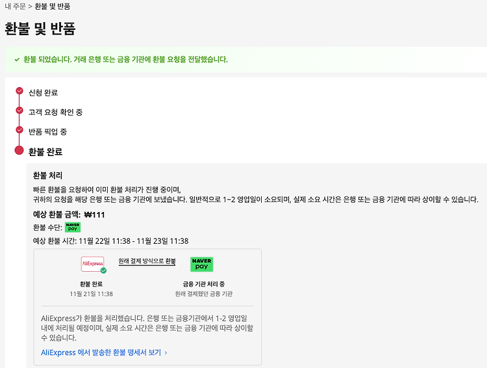
Task: Click the chevron after 환불 명세서 보기
Action: click(166, 353)
